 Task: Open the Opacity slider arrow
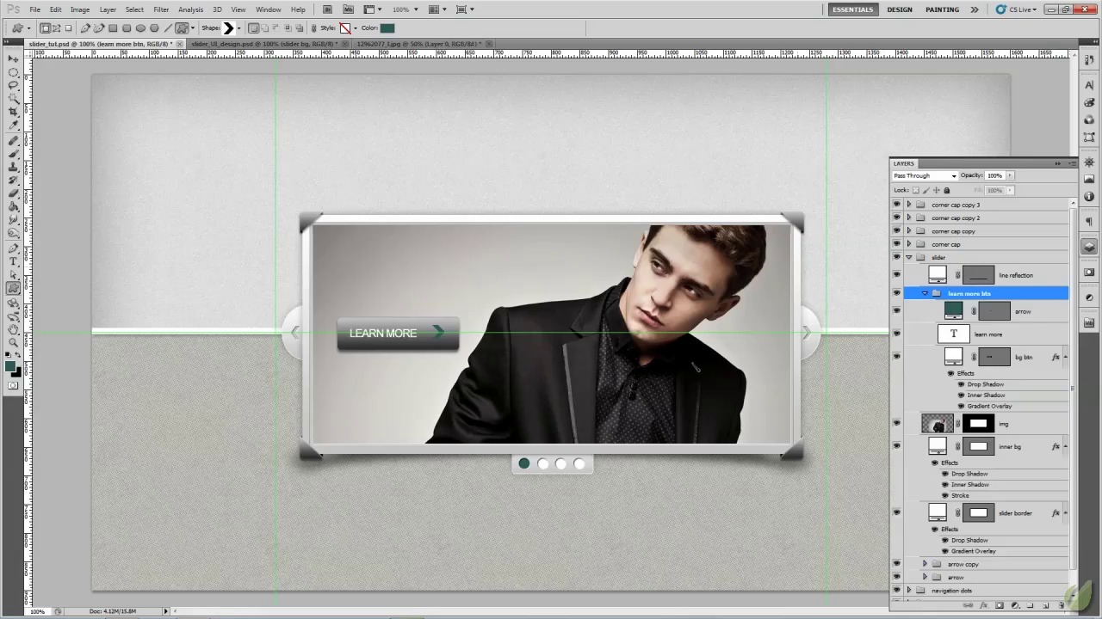[1010, 175]
